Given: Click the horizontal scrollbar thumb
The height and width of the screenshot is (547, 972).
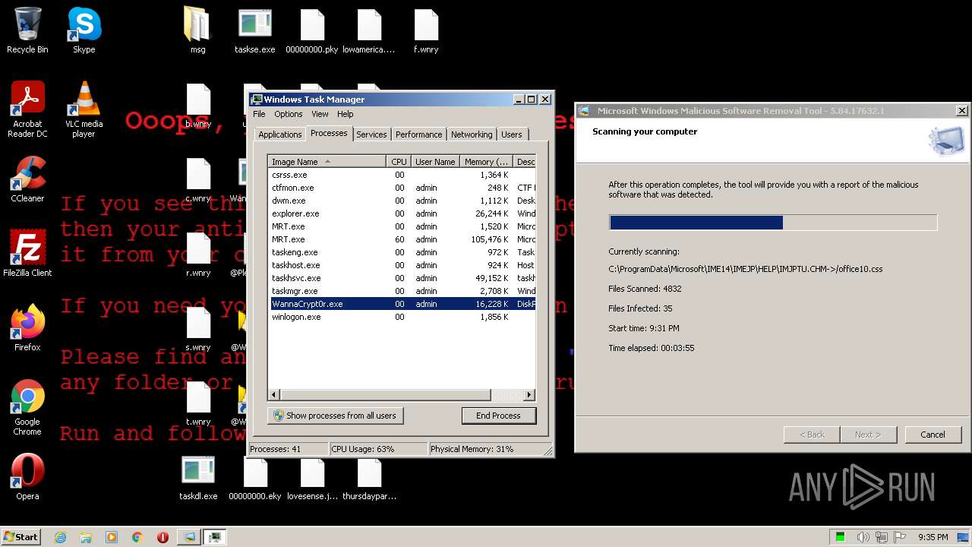Looking at the screenshot, I should click(386, 395).
